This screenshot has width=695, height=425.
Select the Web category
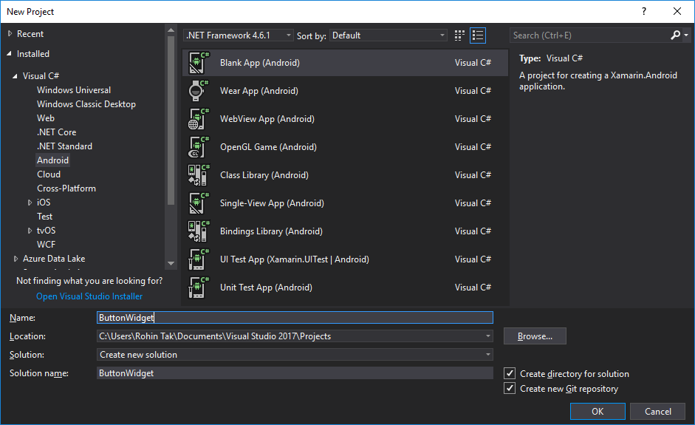coord(46,118)
